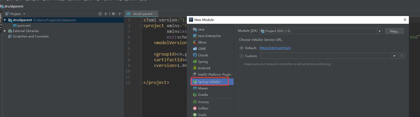Click Collapse All icon in Project panel

tap(106, 14)
